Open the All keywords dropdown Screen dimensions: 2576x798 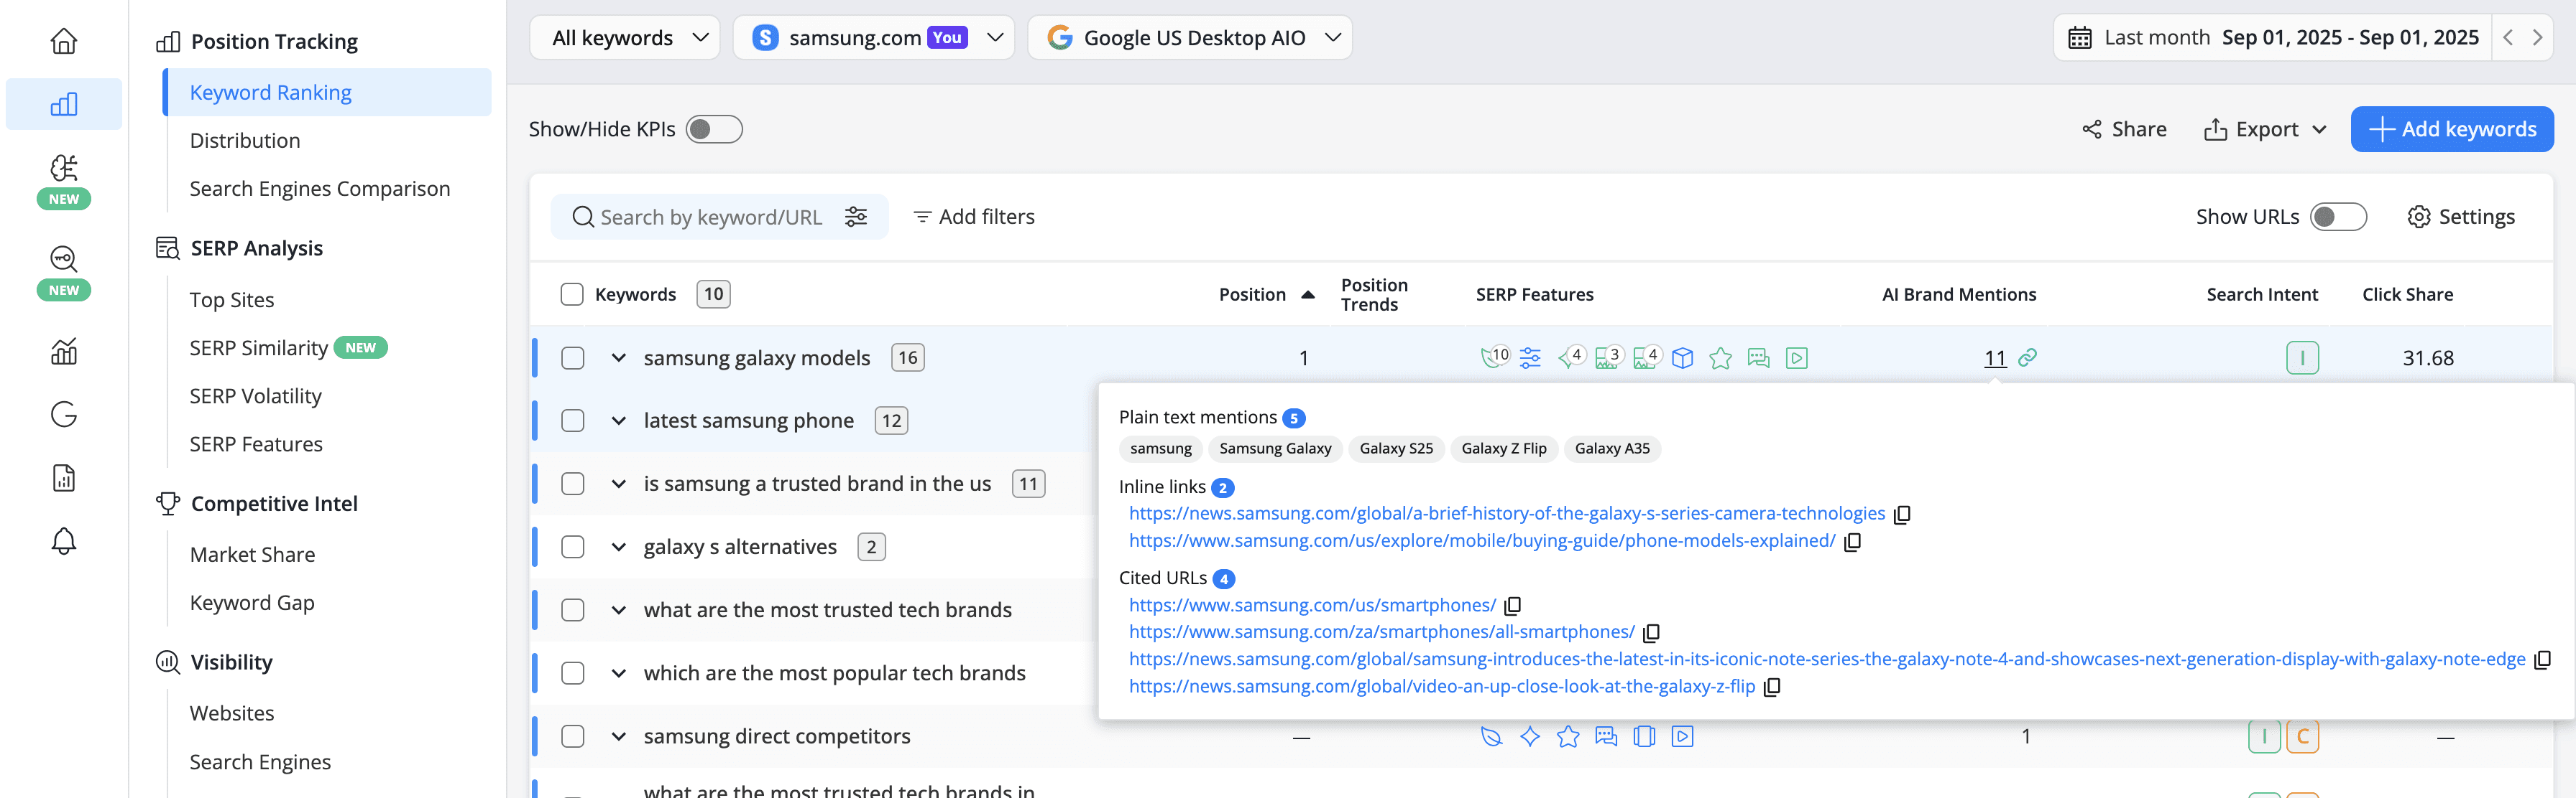[x=625, y=38]
